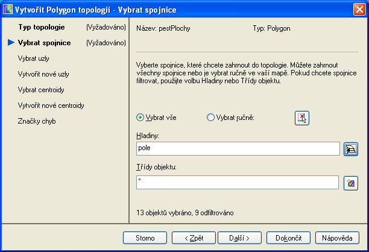Select the 'Vybrat vše' radio button
Screen dimensions: 369x252
point(140,118)
